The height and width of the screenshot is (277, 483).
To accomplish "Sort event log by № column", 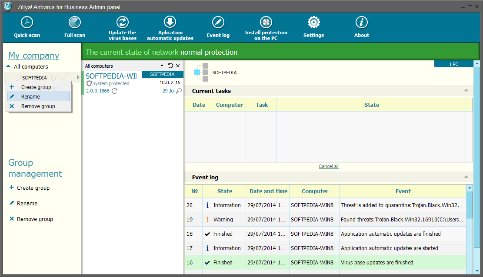I will (x=194, y=191).
